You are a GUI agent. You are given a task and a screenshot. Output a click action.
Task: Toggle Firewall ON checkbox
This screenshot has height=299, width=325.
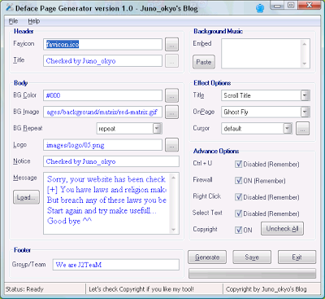(x=238, y=181)
